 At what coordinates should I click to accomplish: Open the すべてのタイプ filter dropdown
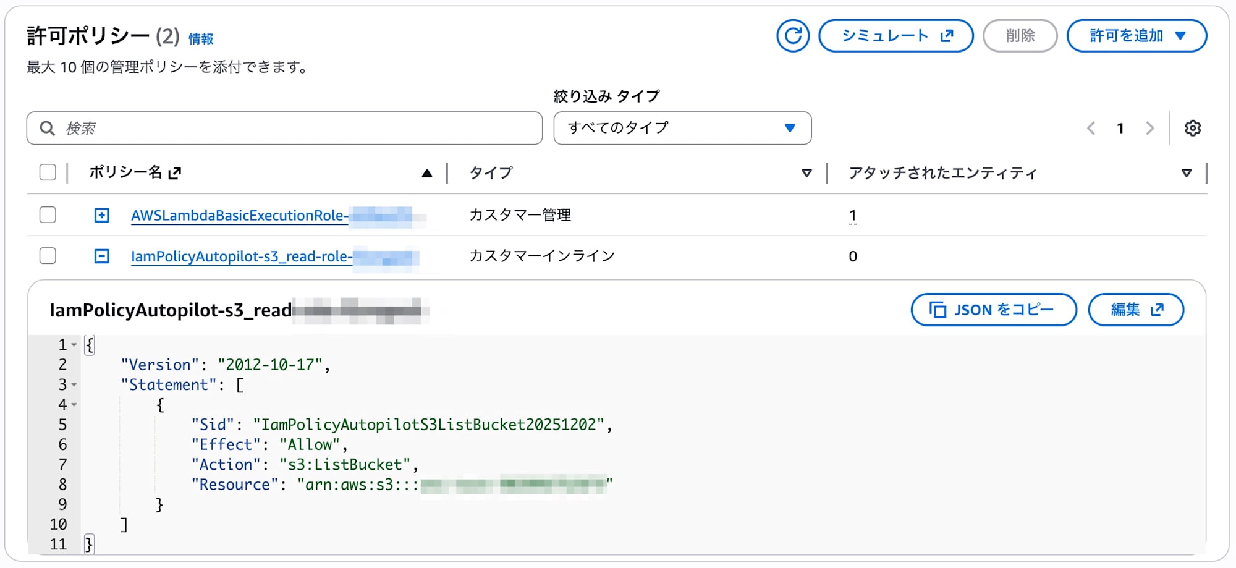pos(682,128)
